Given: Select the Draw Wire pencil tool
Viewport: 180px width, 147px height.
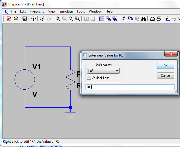Looking at the screenshot, I should click(168, 19).
